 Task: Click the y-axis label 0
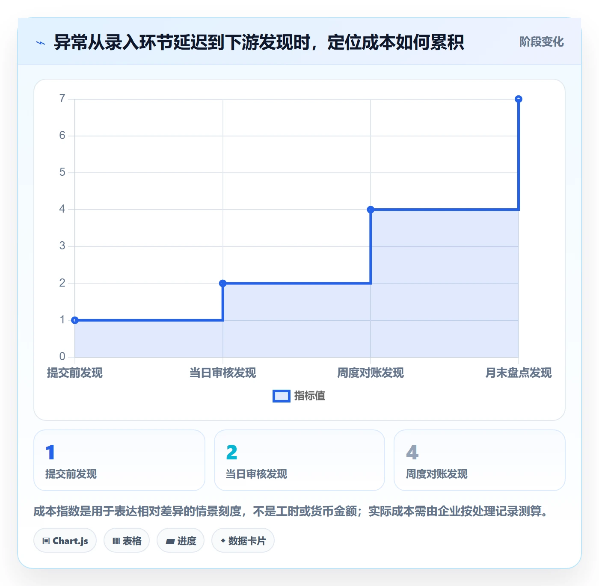click(62, 356)
